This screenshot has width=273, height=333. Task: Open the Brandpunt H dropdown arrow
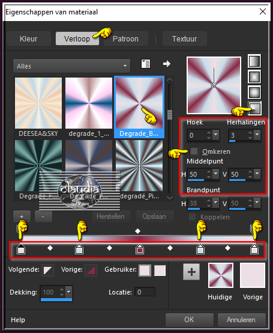216,203
